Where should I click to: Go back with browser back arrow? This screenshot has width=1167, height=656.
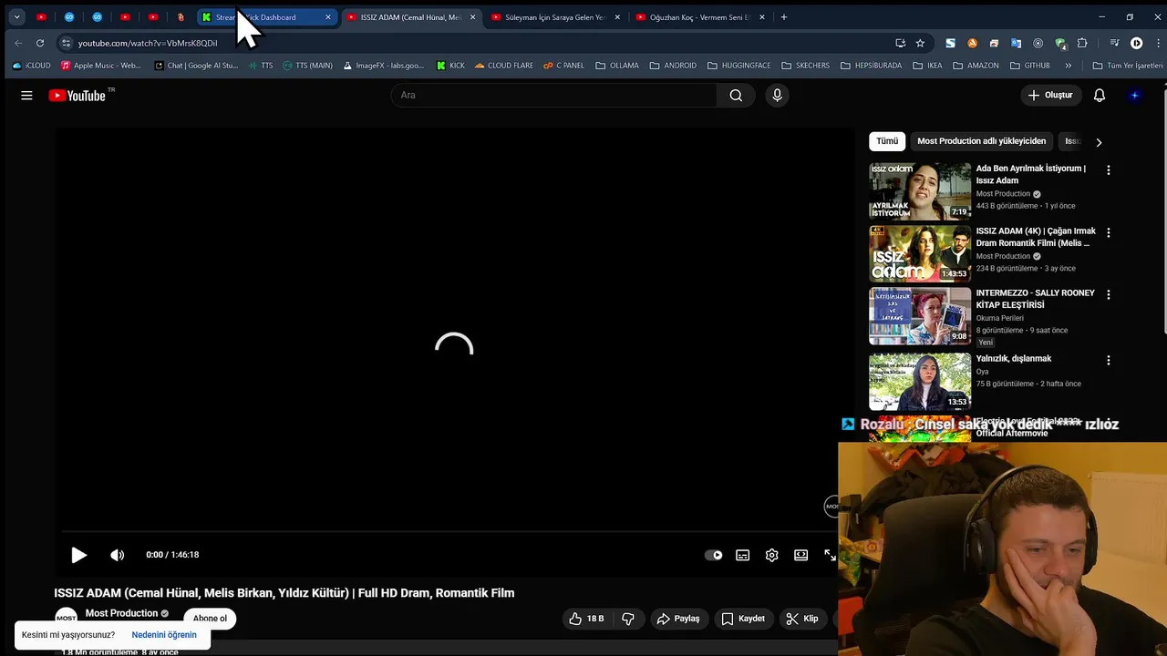(x=18, y=43)
